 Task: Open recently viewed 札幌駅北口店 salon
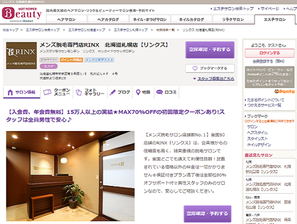pos(268,169)
